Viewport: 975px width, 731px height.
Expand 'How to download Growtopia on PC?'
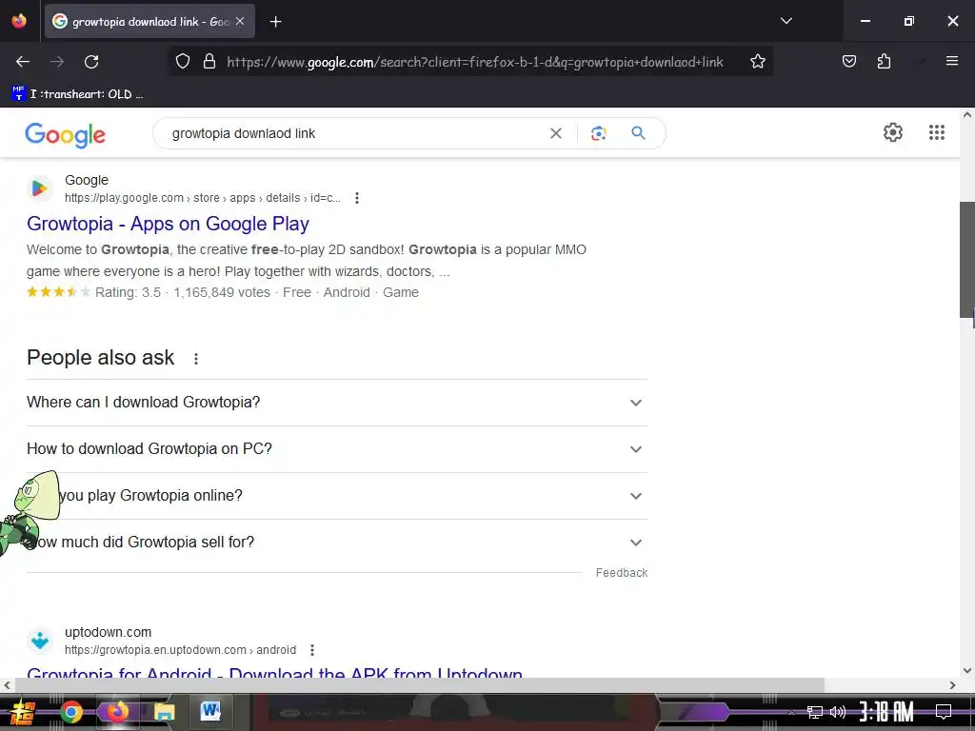coord(337,449)
